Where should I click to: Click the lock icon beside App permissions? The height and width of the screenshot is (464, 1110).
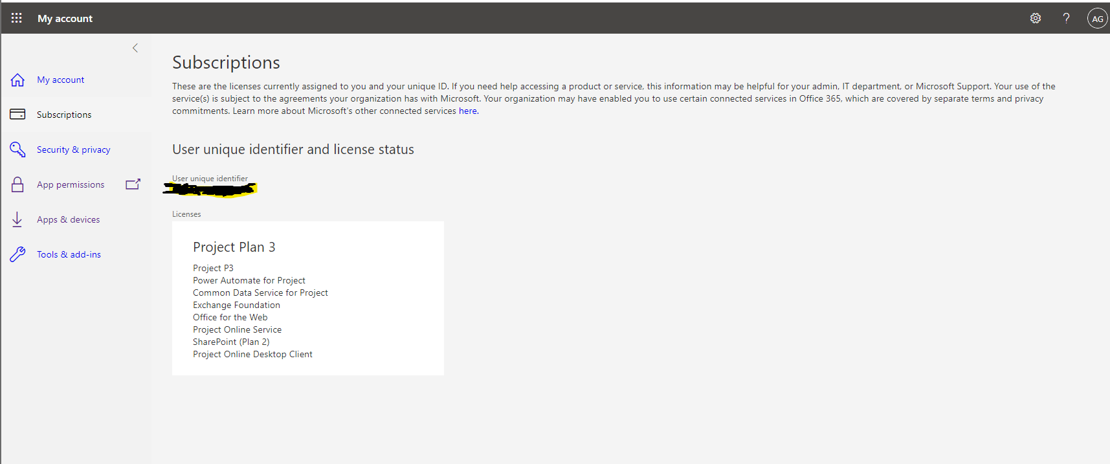point(17,184)
